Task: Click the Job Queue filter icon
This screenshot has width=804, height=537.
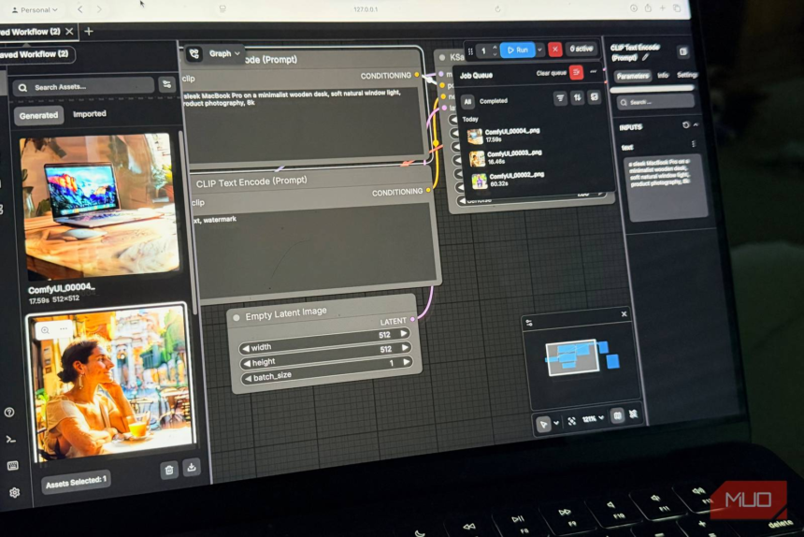Action: (560, 97)
